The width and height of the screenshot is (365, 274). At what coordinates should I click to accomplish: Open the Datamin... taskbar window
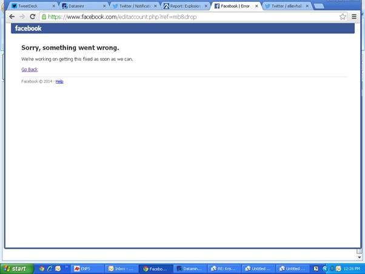click(190, 269)
